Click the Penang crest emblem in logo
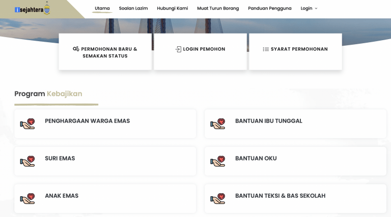391x217 pixels. pos(47,8)
